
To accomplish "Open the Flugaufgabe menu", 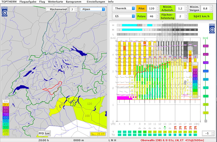I will pos(28,2).
